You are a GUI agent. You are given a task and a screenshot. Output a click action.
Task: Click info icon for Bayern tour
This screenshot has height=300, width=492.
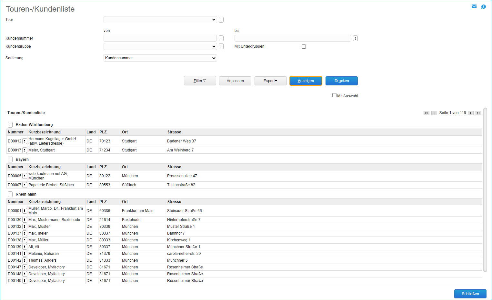10,160
